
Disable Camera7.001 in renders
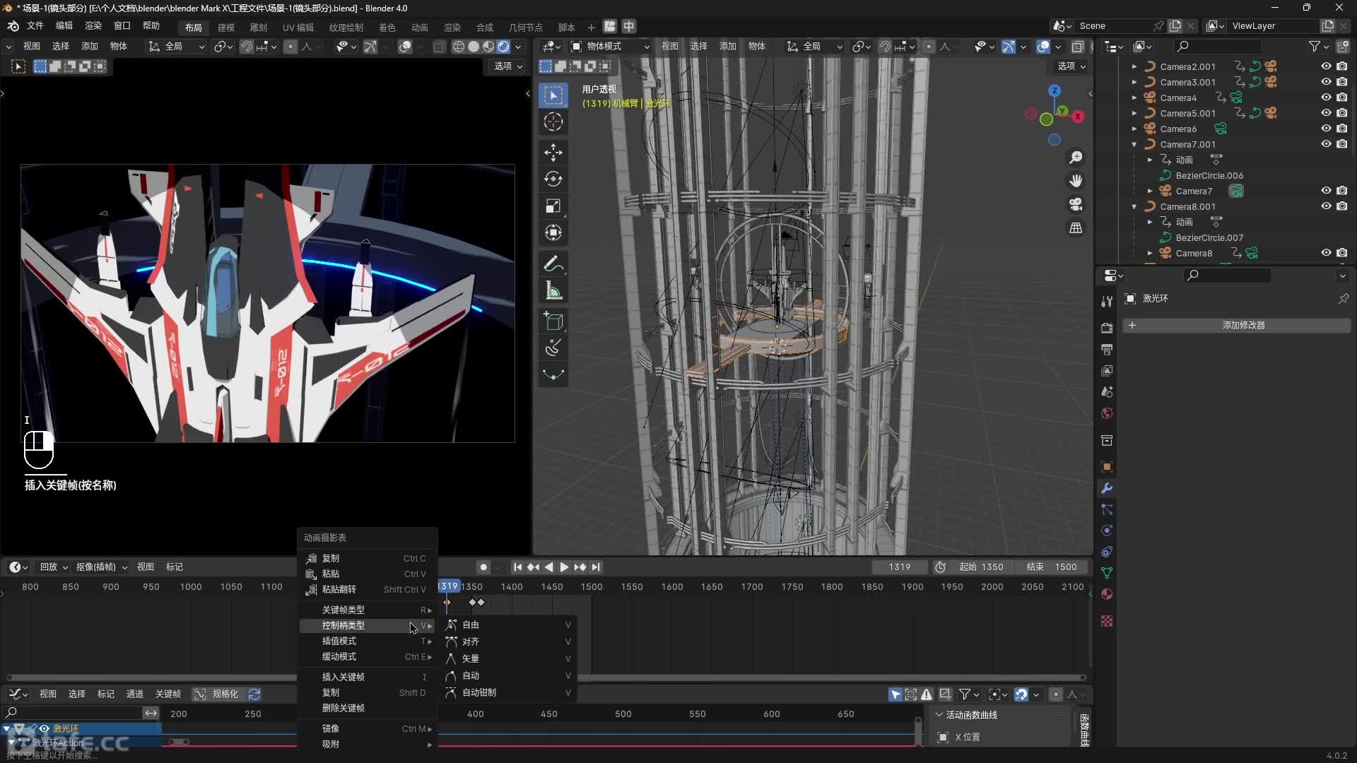pyautogui.click(x=1341, y=144)
